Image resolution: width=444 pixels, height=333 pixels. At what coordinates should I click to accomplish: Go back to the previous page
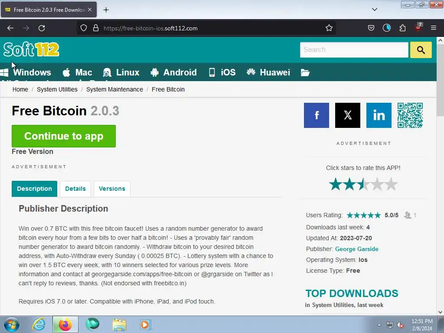[10, 28]
